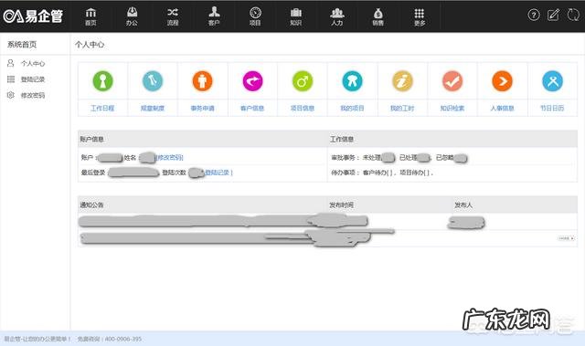Open the 首页 home navigation item

(x=90, y=16)
